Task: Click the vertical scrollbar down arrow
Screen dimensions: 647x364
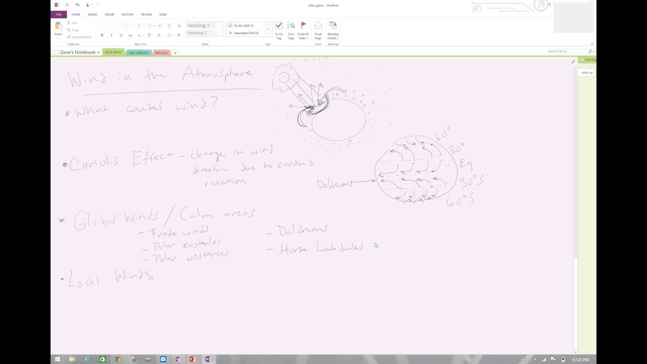Action: point(575,352)
